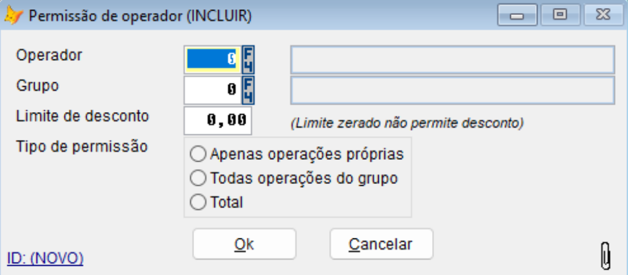Click the Limite de desconto value field
Screen dimensions: 628x275
[x=218, y=120]
